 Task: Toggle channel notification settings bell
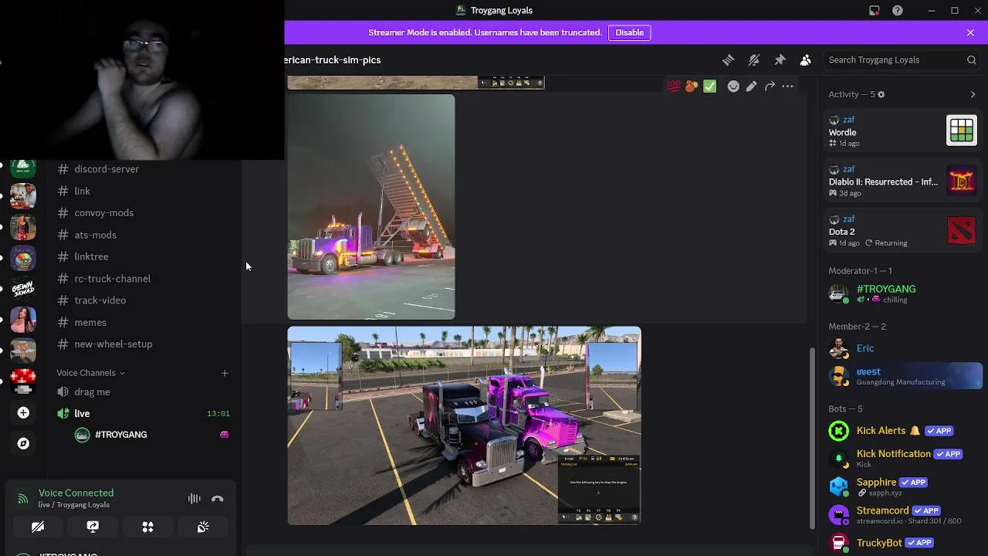click(754, 60)
